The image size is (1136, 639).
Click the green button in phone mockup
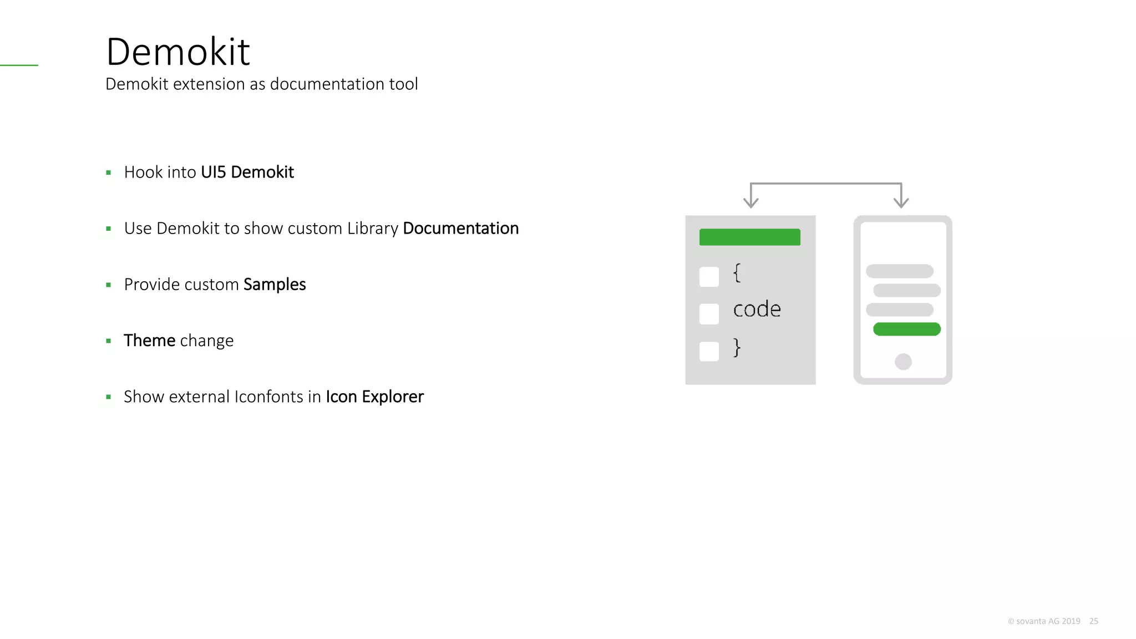coord(907,329)
